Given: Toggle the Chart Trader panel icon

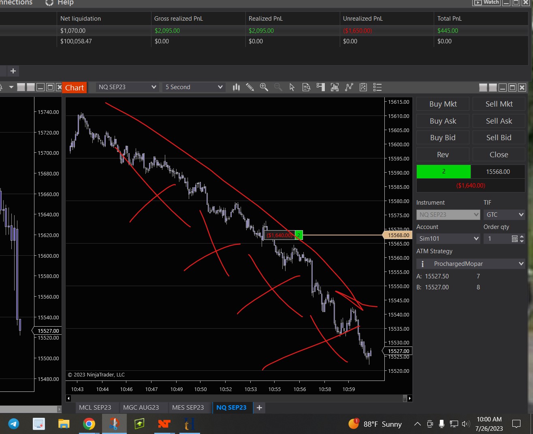Looking at the screenshot, I should (321, 87).
